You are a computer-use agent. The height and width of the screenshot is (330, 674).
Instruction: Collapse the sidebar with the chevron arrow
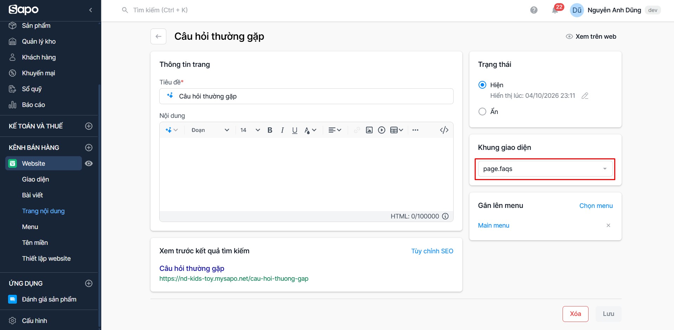pos(90,10)
